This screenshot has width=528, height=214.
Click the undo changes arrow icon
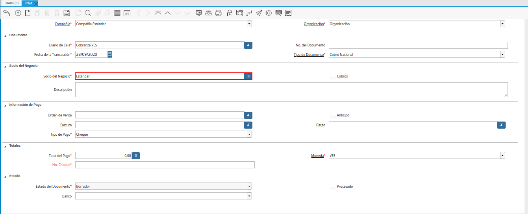tap(6, 13)
